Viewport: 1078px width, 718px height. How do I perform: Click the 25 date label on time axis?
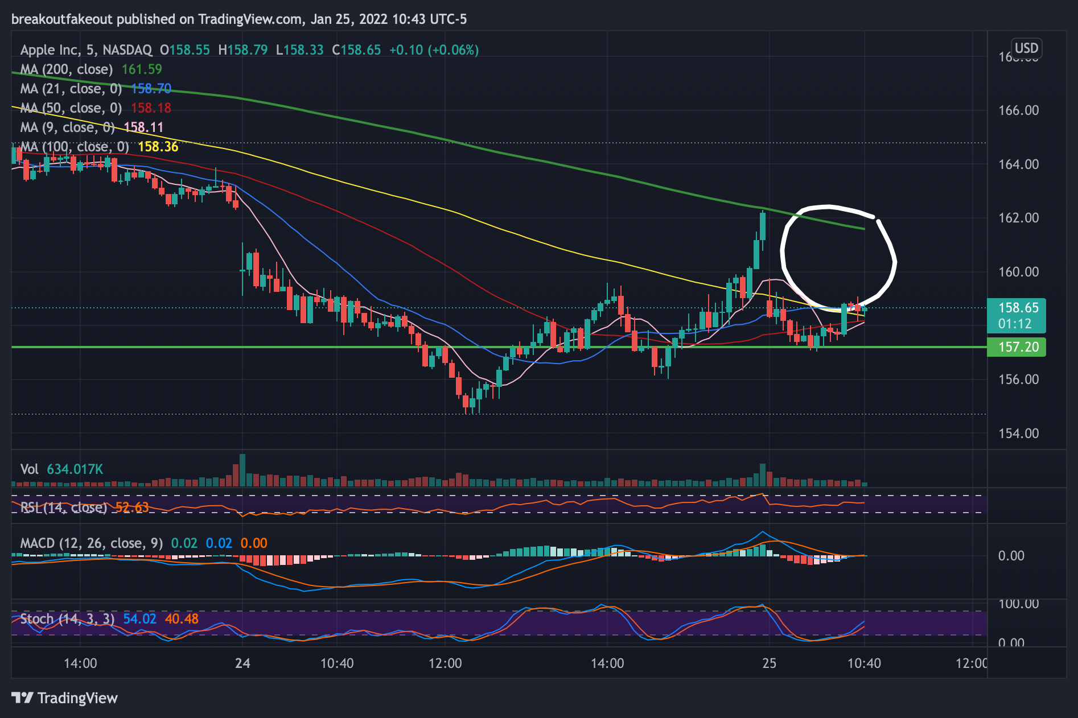(769, 663)
